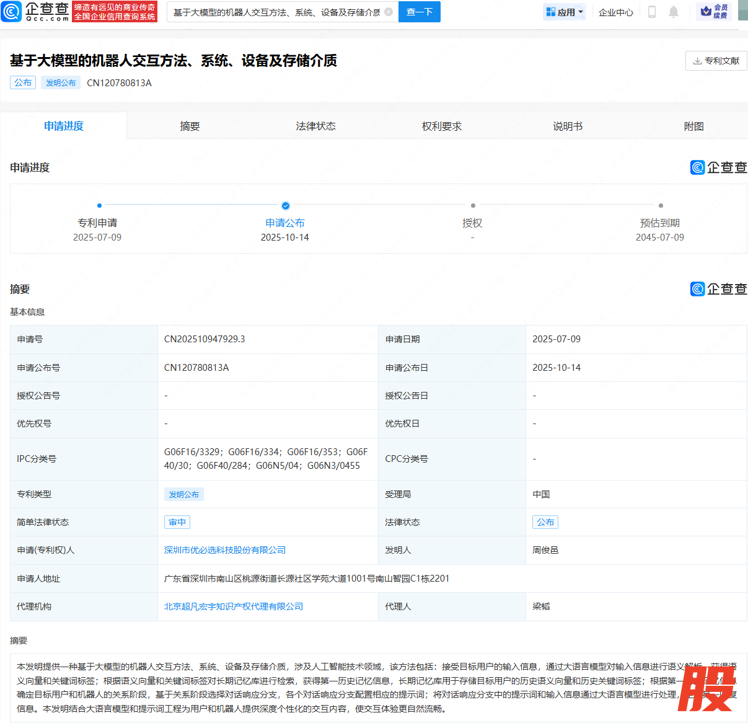
Task: Open 深圳市优必选科技股份有限公司 company link
Action: click(225, 550)
